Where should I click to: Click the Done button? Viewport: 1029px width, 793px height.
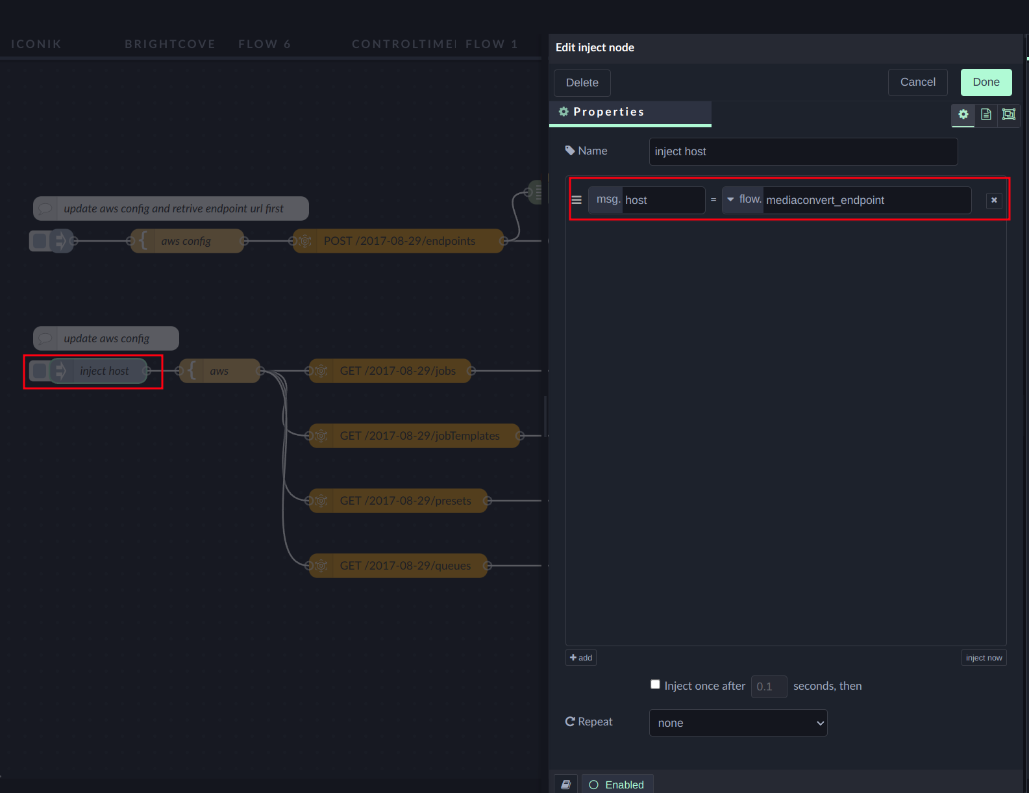[986, 82]
